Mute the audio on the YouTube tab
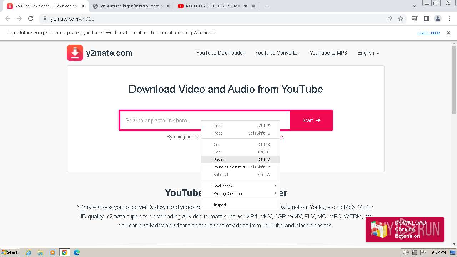This screenshot has width=457, height=257. click(x=246, y=6)
